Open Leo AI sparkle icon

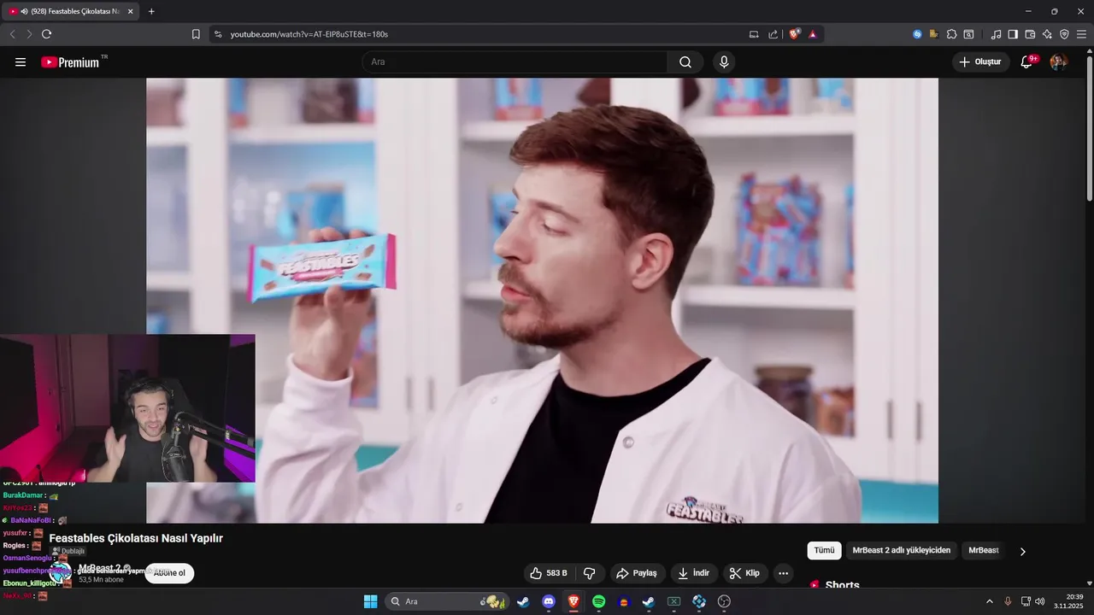1047,34
